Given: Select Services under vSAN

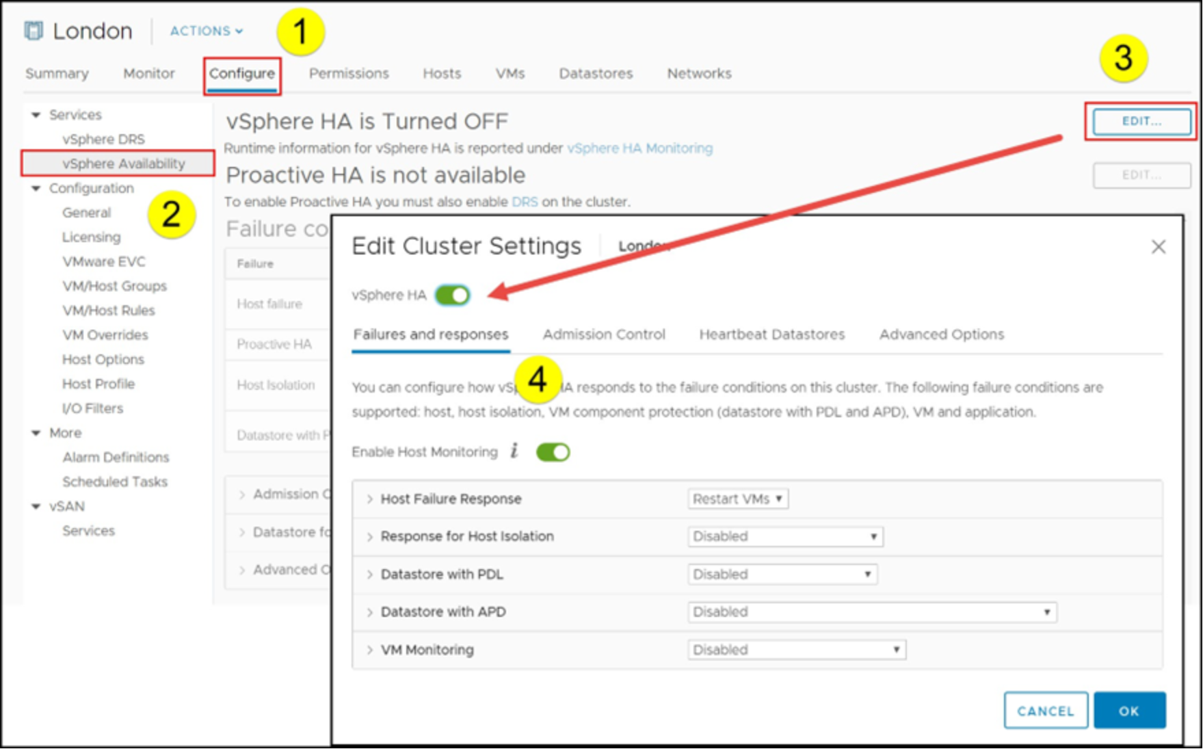Looking at the screenshot, I should click(x=88, y=531).
